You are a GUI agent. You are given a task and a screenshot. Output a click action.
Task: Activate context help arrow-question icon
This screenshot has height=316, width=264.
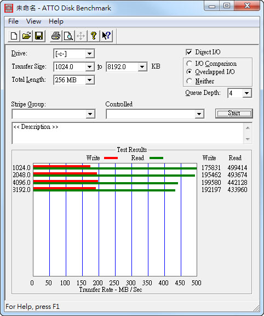point(106,36)
